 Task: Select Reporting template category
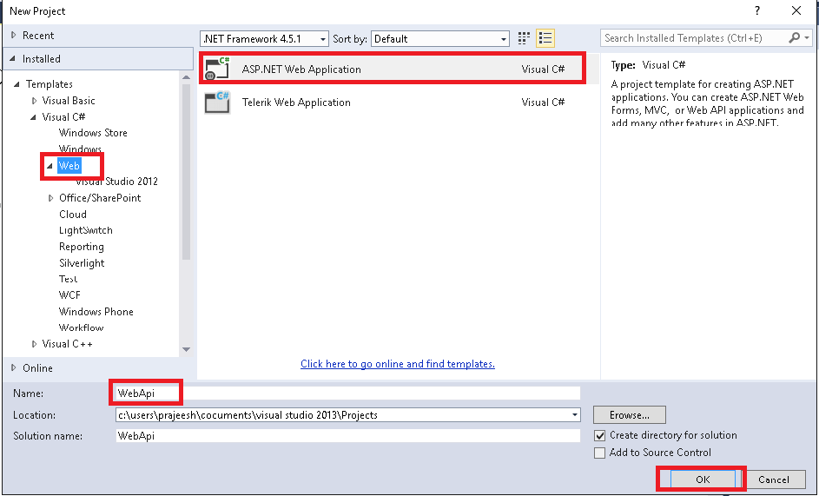pos(82,247)
